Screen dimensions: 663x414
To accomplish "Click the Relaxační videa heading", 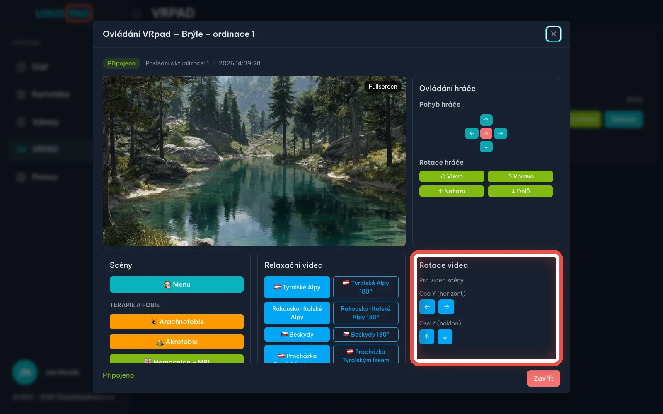I will pos(293,265).
